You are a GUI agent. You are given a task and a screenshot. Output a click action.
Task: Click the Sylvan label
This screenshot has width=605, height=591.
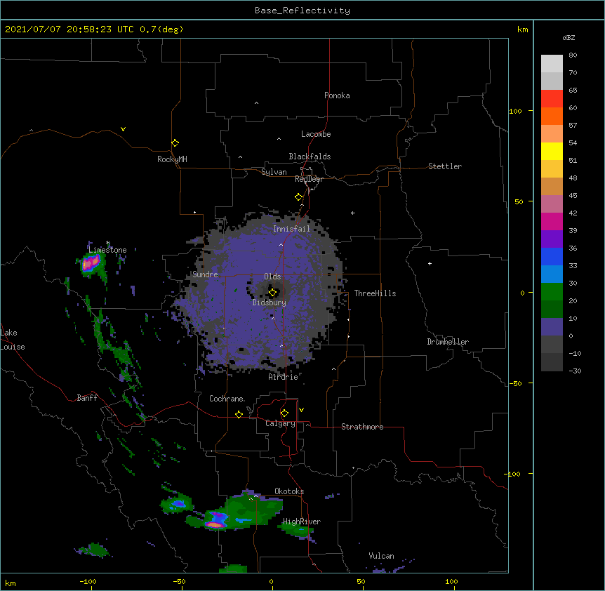click(x=274, y=172)
